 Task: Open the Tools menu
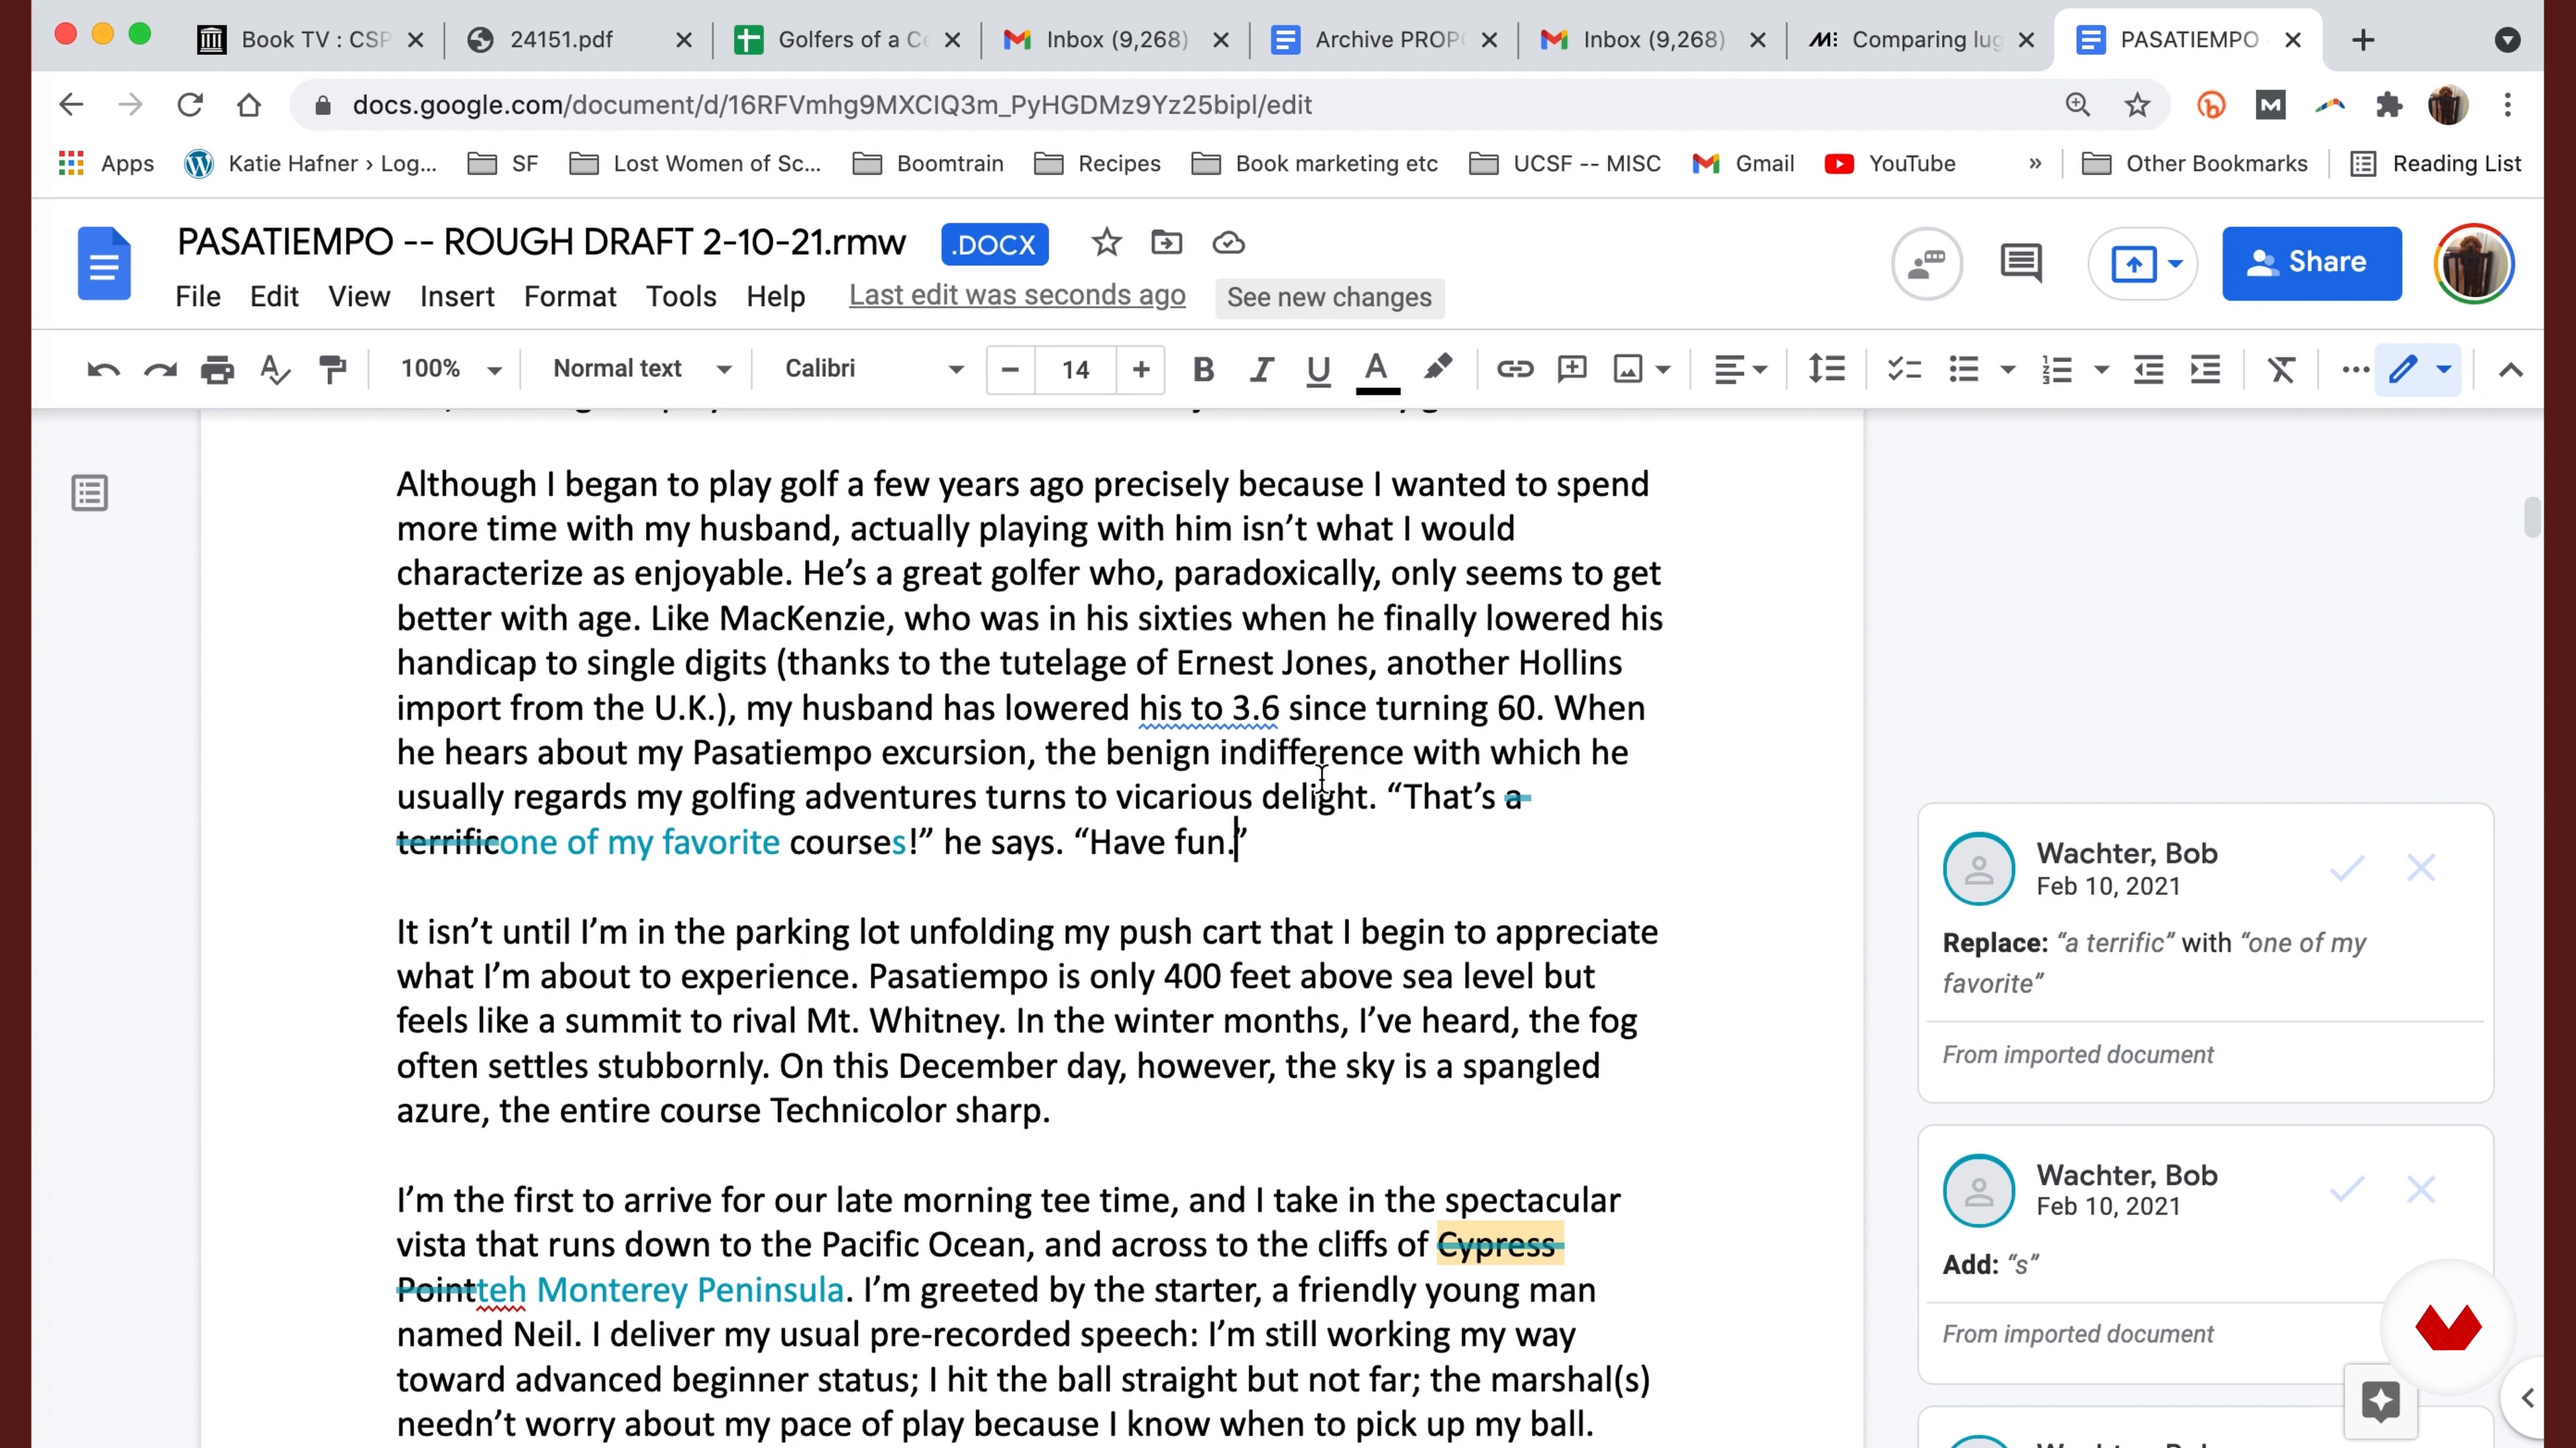(681, 297)
